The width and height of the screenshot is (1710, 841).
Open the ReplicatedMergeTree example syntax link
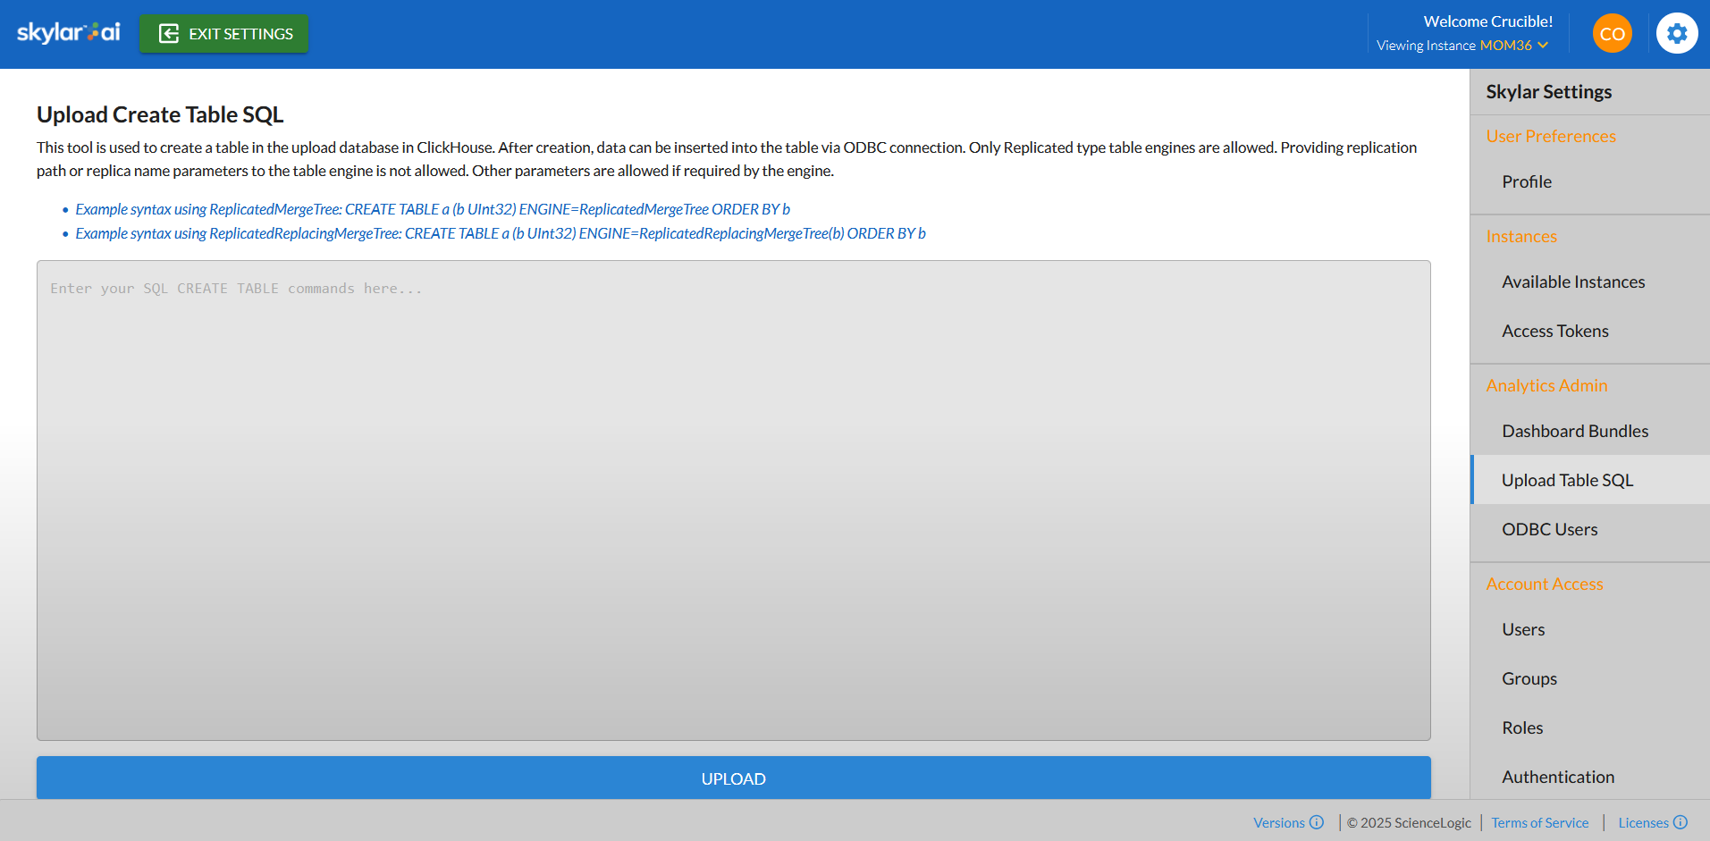point(433,208)
